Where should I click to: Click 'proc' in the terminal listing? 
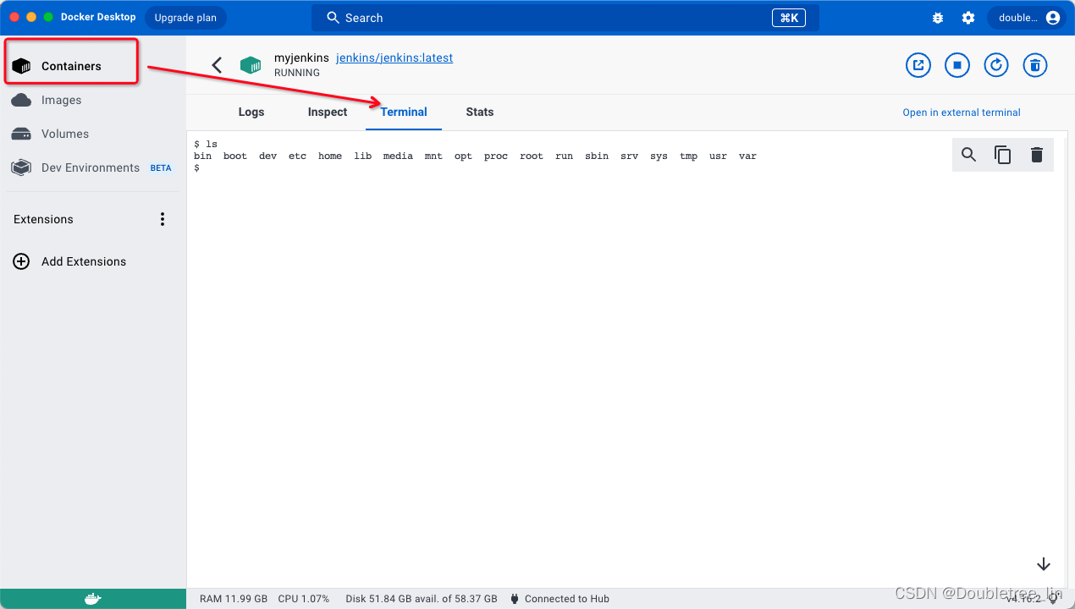(x=496, y=156)
